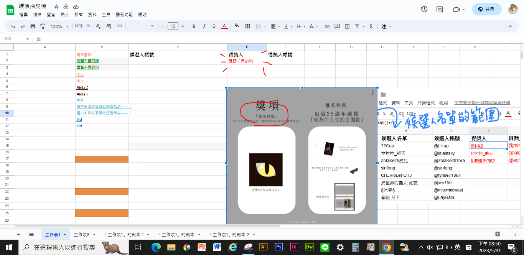Screen dimensions: 524x255
Task: Open the fill color picker
Action: [237, 26]
